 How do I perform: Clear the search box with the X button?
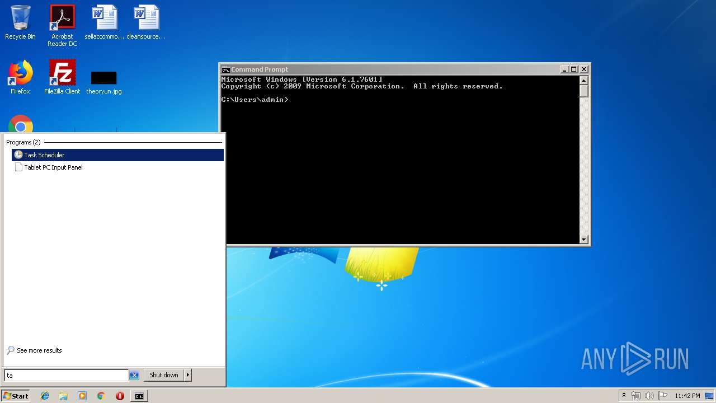click(x=134, y=376)
